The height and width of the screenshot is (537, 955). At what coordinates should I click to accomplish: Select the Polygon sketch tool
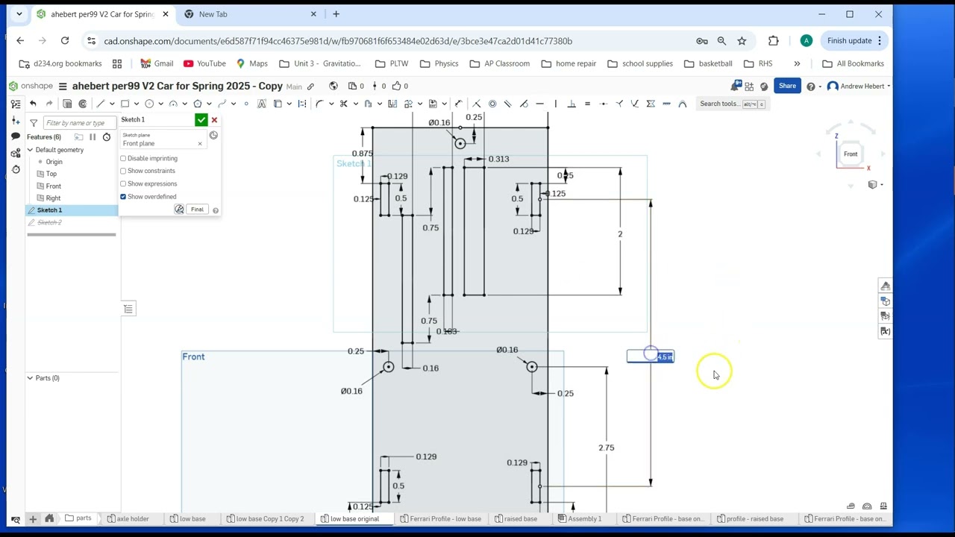(198, 104)
